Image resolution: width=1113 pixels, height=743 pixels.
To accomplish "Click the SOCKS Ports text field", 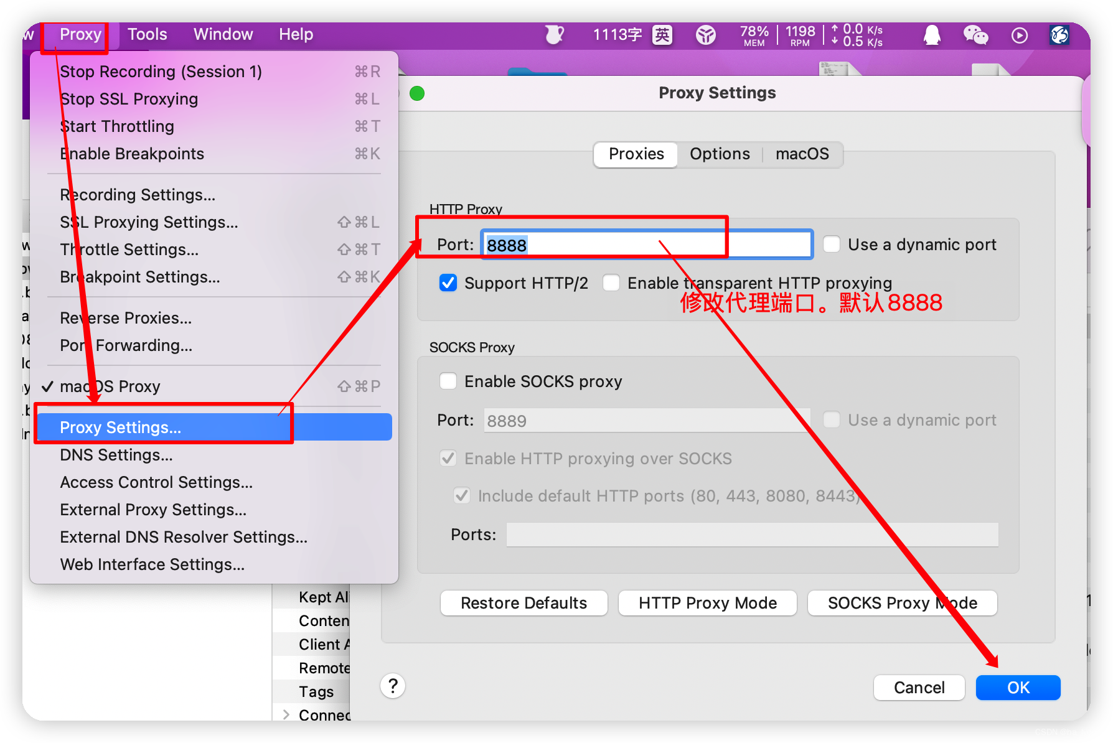I will (752, 535).
